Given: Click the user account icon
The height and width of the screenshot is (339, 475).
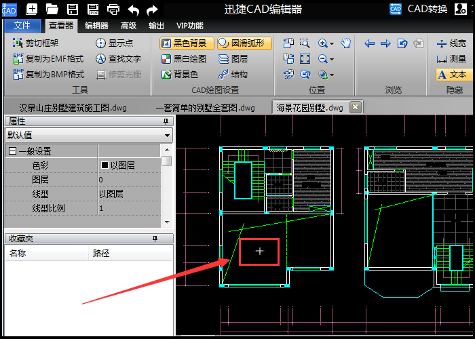Looking at the screenshot, I should [461, 9].
